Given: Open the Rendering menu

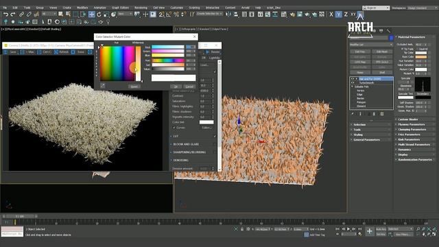Looking at the screenshot, I should pyautogui.click(x=141, y=8).
